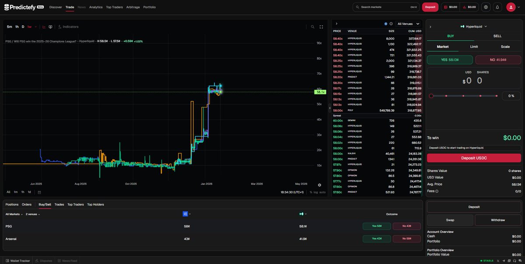Open News Feed in the bottom bar
This screenshot has height=264, width=525.
[67, 261]
